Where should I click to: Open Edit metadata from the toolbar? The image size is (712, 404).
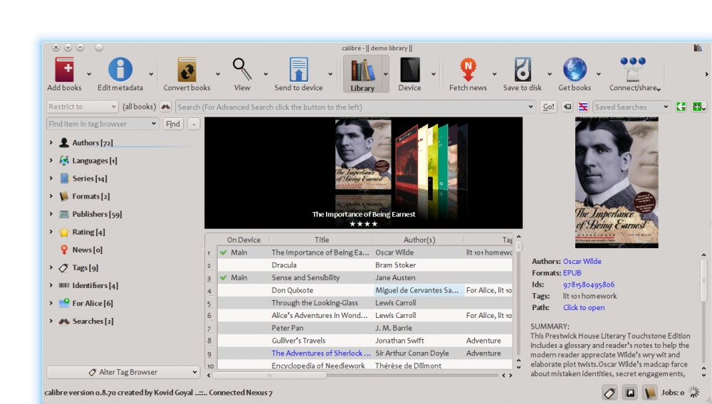120,70
